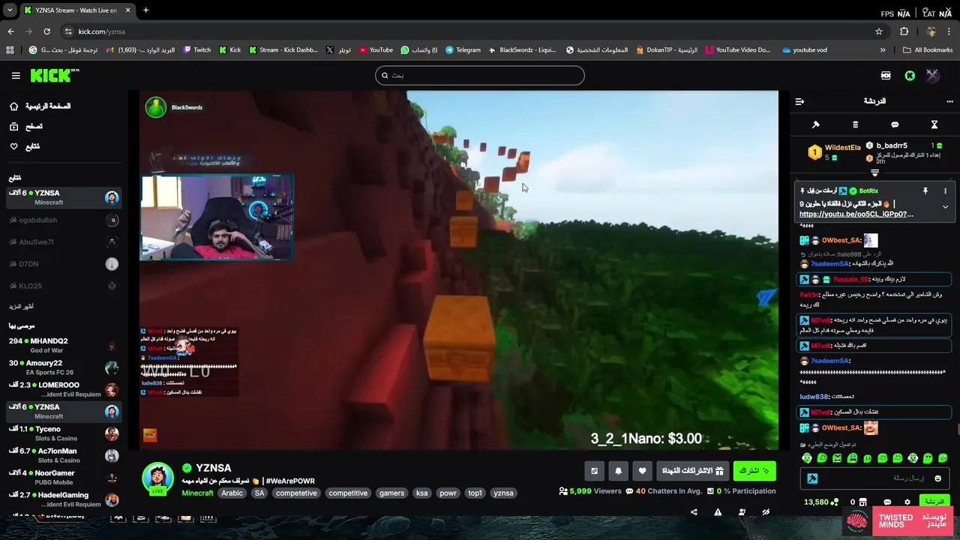Click the chat message input field
The height and width of the screenshot is (540, 960).
874,478
